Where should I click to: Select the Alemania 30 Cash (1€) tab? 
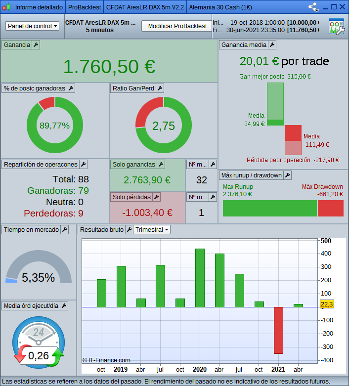220,7
